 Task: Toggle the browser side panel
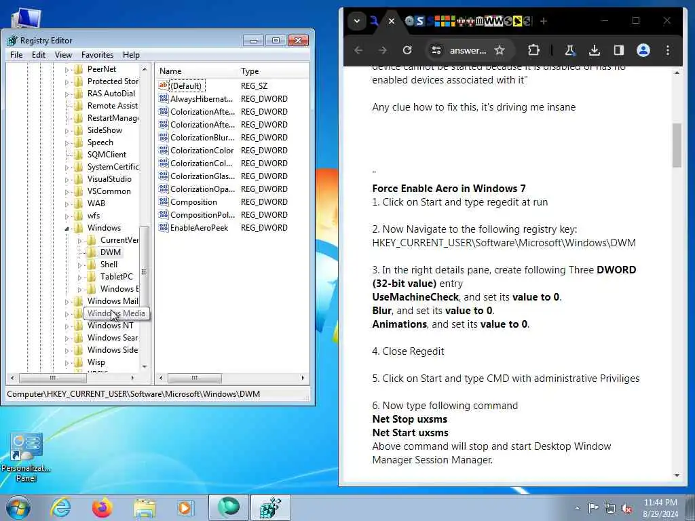[x=619, y=50]
